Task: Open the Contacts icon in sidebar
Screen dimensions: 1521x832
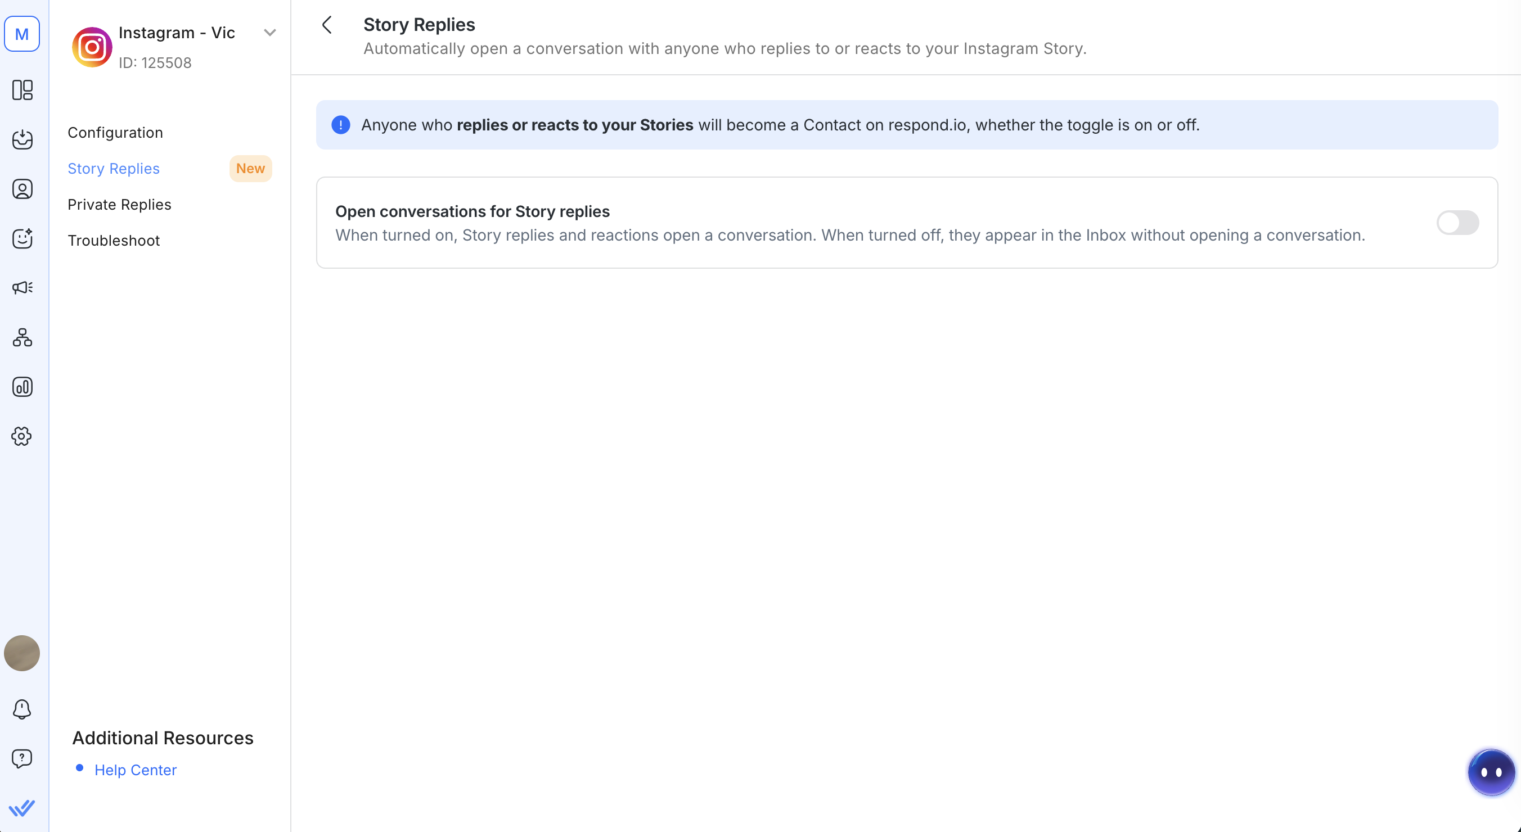Action: pyautogui.click(x=22, y=189)
